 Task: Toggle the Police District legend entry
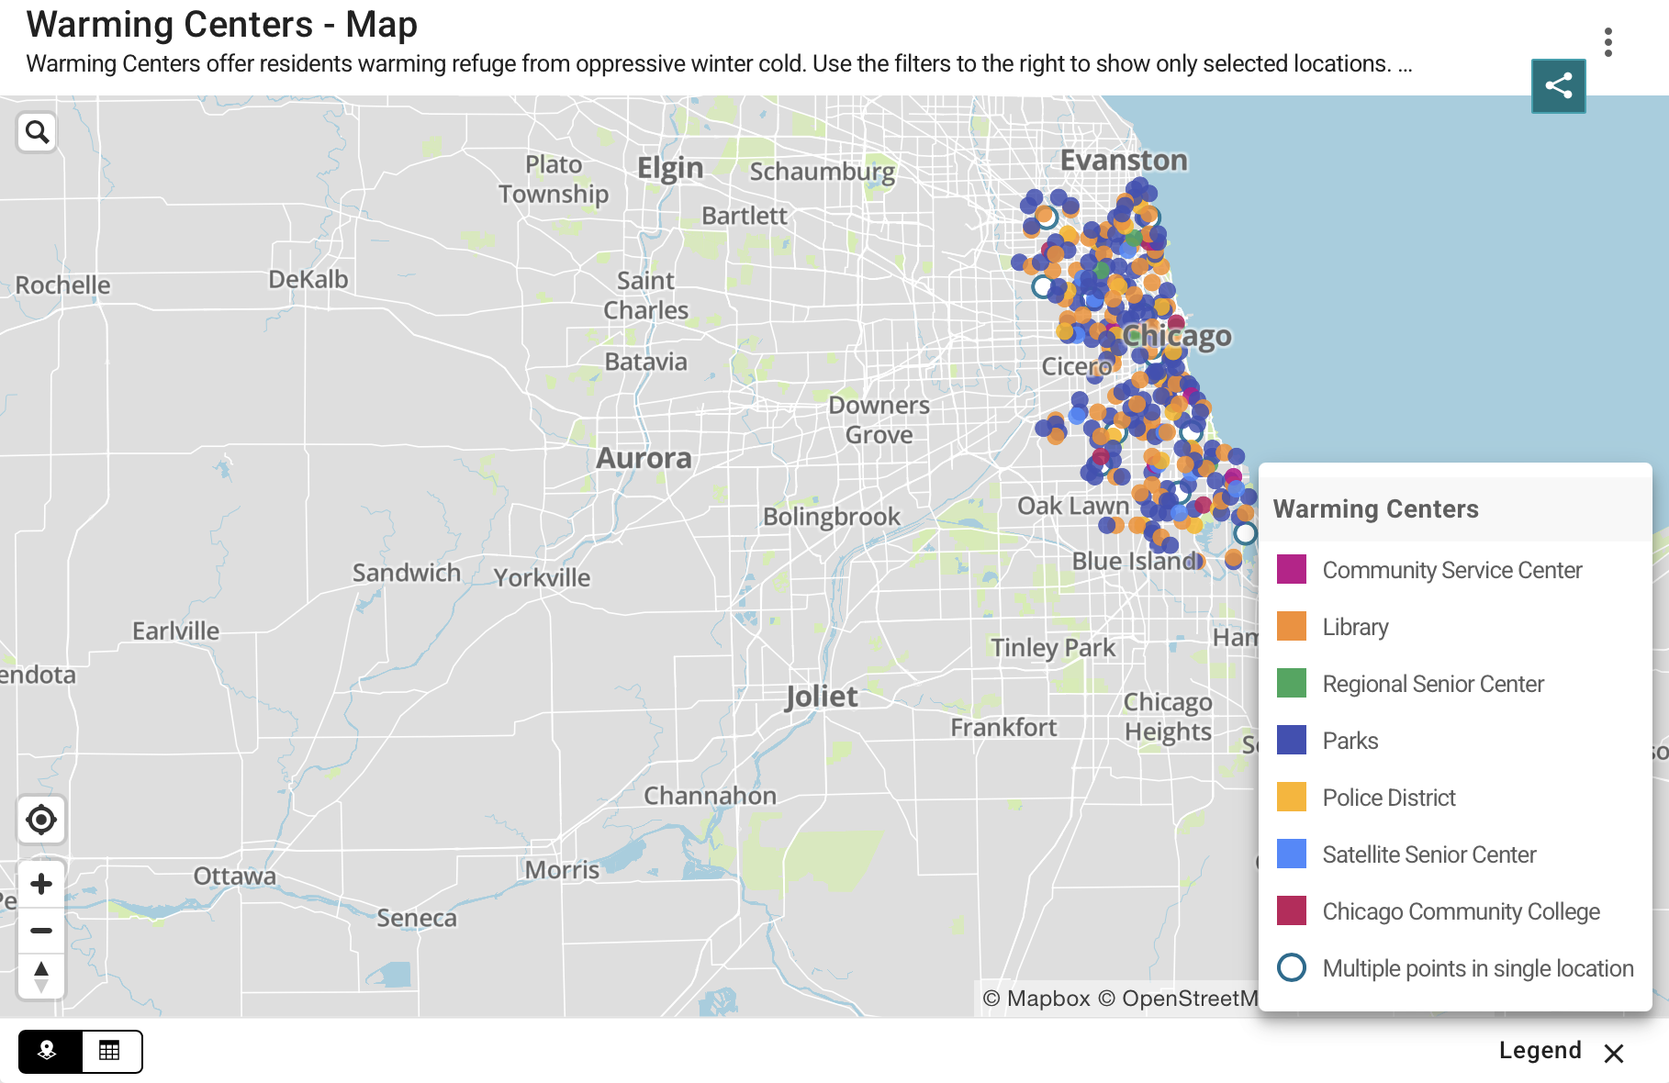1388,798
